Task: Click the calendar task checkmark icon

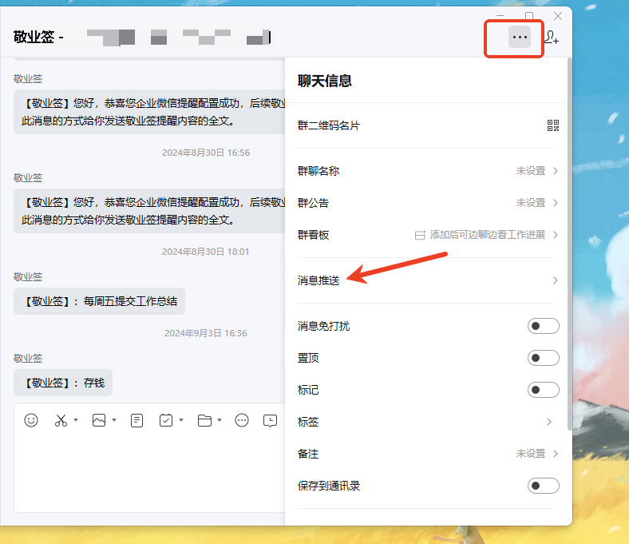Action: coord(166,420)
